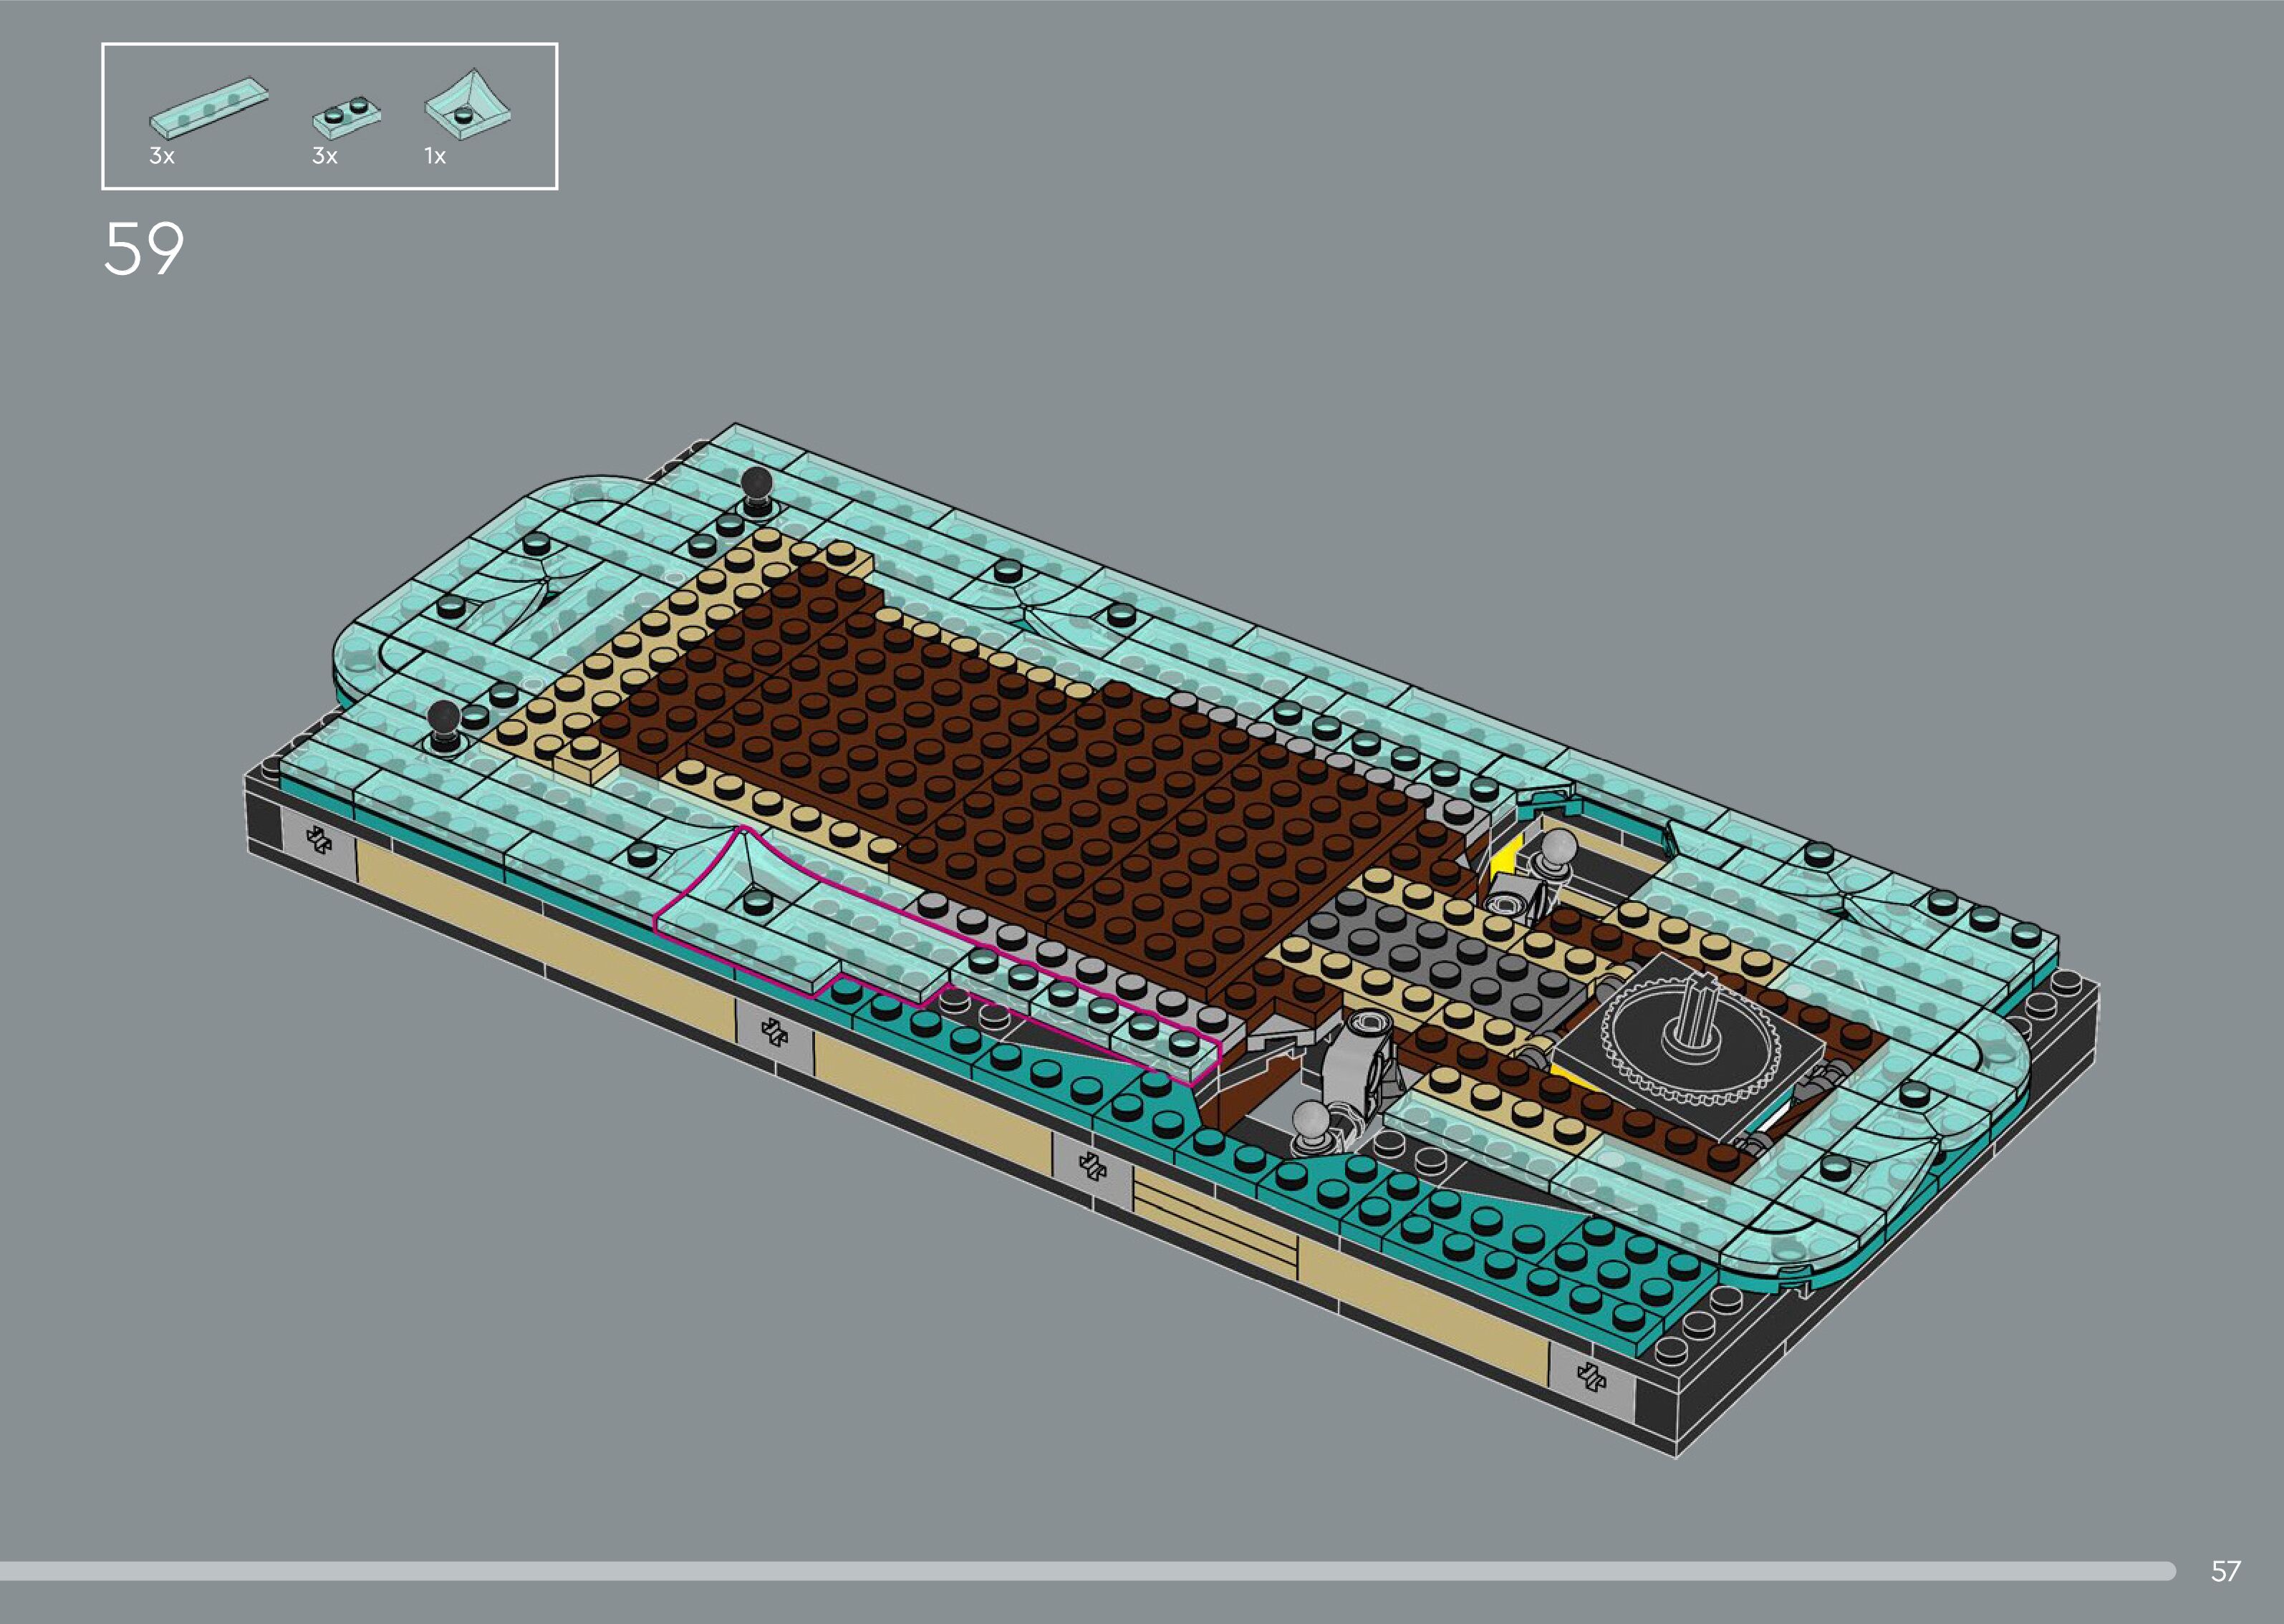Click the page number 57
The image size is (2284, 1624).
(x=2225, y=1571)
